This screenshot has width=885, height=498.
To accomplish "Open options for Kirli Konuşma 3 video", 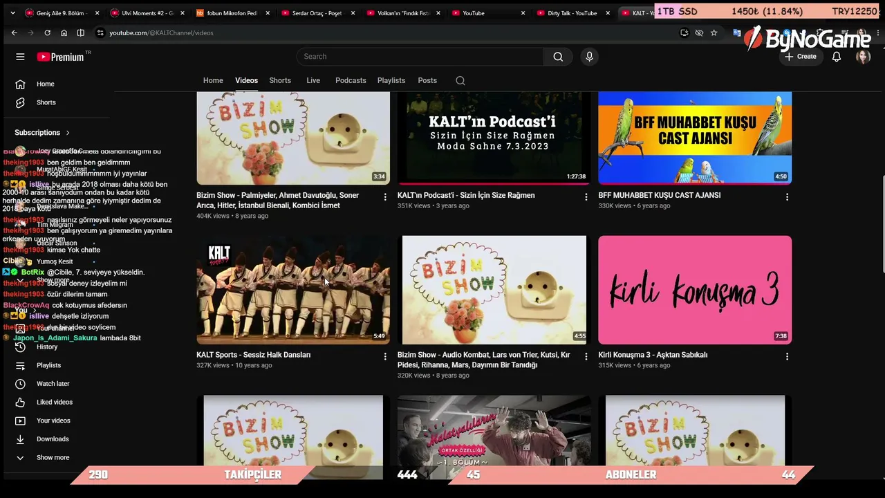I will coord(787,356).
